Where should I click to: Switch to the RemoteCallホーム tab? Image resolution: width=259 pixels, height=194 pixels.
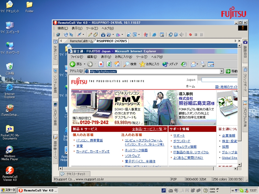tap(81, 41)
